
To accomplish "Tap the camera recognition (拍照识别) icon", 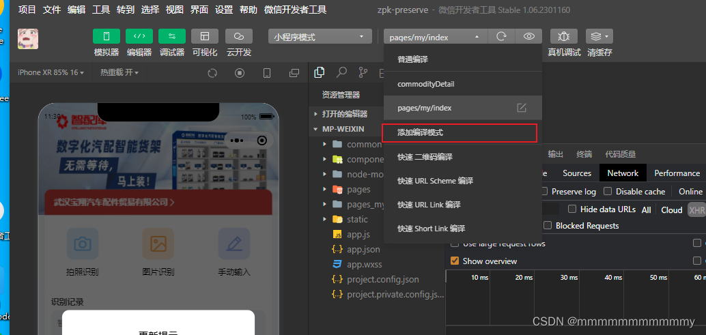I will (83, 244).
